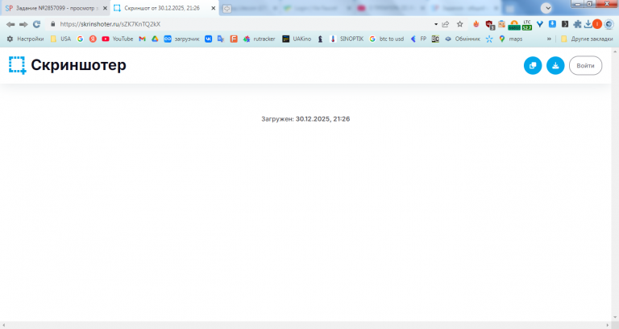This screenshot has height=329, width=619.
Task: Open the USA bookmarks folder
Action: tap(60, 39)
